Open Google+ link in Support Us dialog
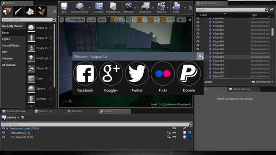 [x=111, y=74]
